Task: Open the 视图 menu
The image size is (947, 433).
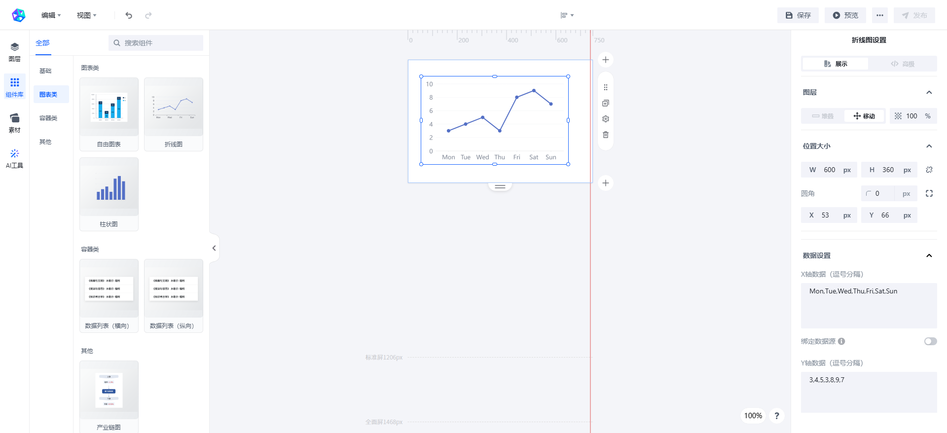Action: [86, 15]
